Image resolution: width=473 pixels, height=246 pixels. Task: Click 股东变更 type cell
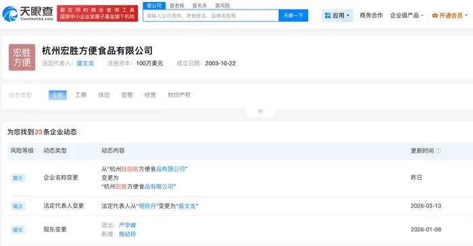55,229
